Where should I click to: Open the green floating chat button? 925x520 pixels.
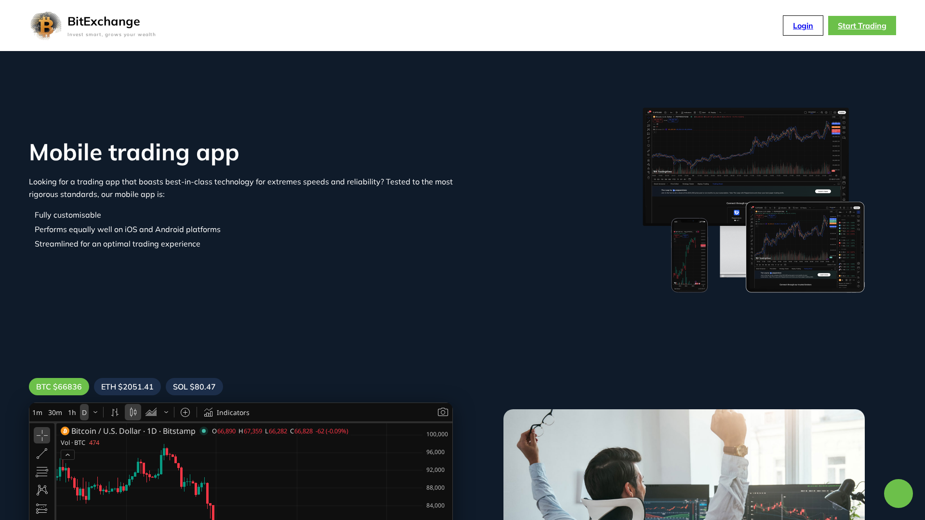pyautogui.click(x=898, y=494)
